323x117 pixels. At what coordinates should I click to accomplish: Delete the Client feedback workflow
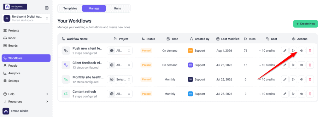point(310,65)
